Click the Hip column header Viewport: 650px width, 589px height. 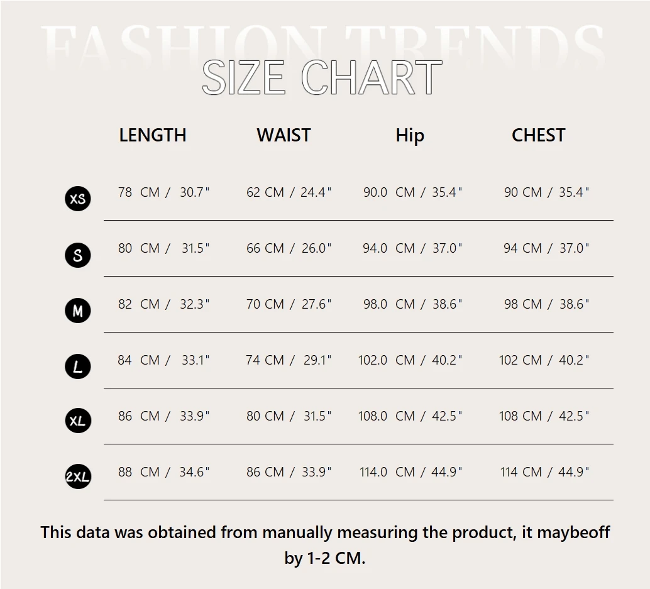click(410, 136)
